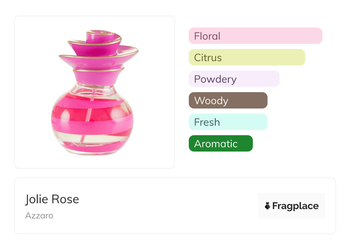This screenshot has height=248, width=350.
Task: Select the lavender Powdery accord bar
Action: coord(234,79)
